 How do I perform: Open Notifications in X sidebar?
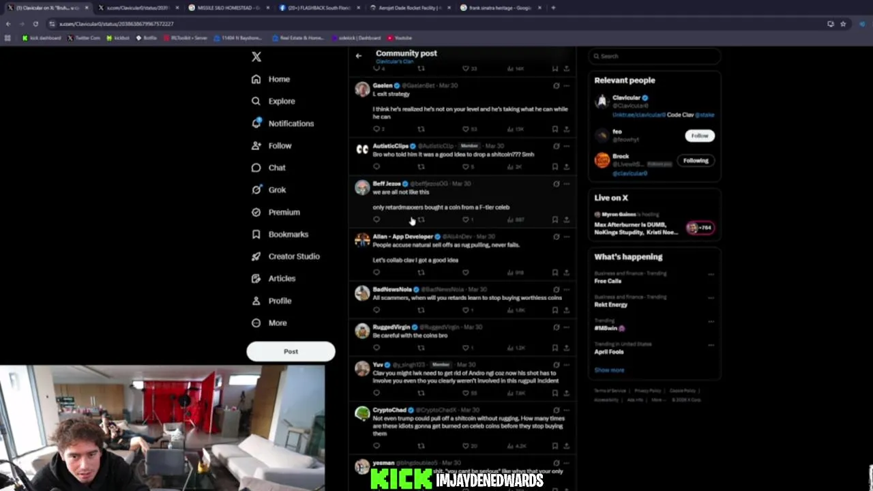282,123
